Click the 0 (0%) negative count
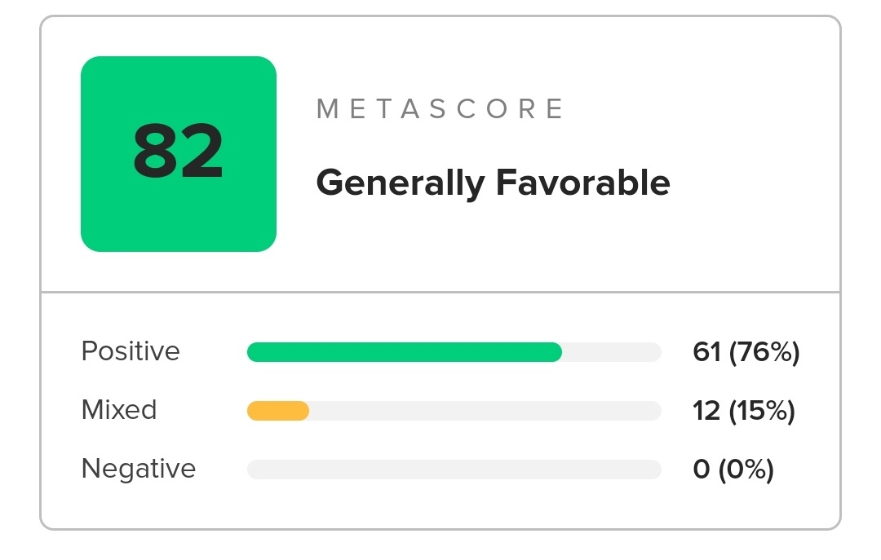This screenshot has width=881, height=560. 733,470
